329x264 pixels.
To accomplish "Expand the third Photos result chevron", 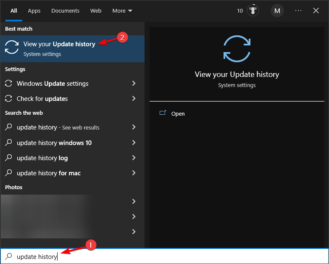I will (134, 232).
